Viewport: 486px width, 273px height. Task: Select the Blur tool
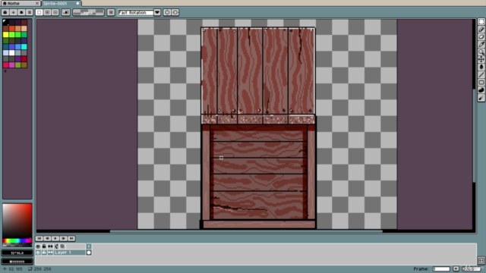coord(481,98)
